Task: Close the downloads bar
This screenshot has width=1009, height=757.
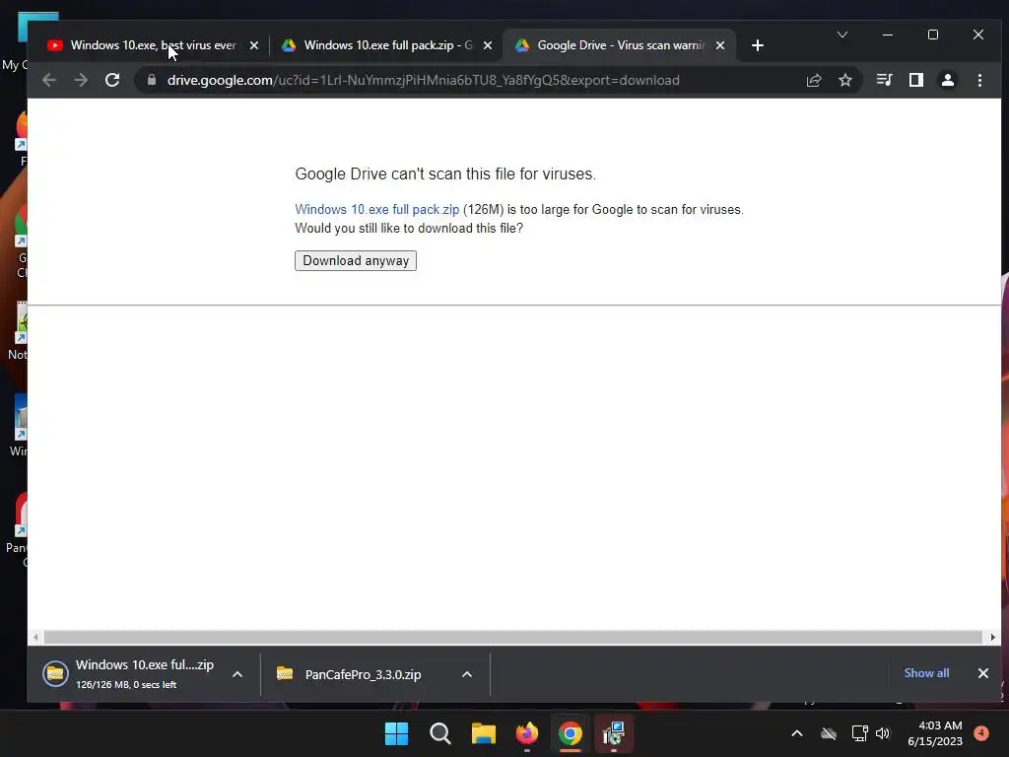Action: click(983, 672)
